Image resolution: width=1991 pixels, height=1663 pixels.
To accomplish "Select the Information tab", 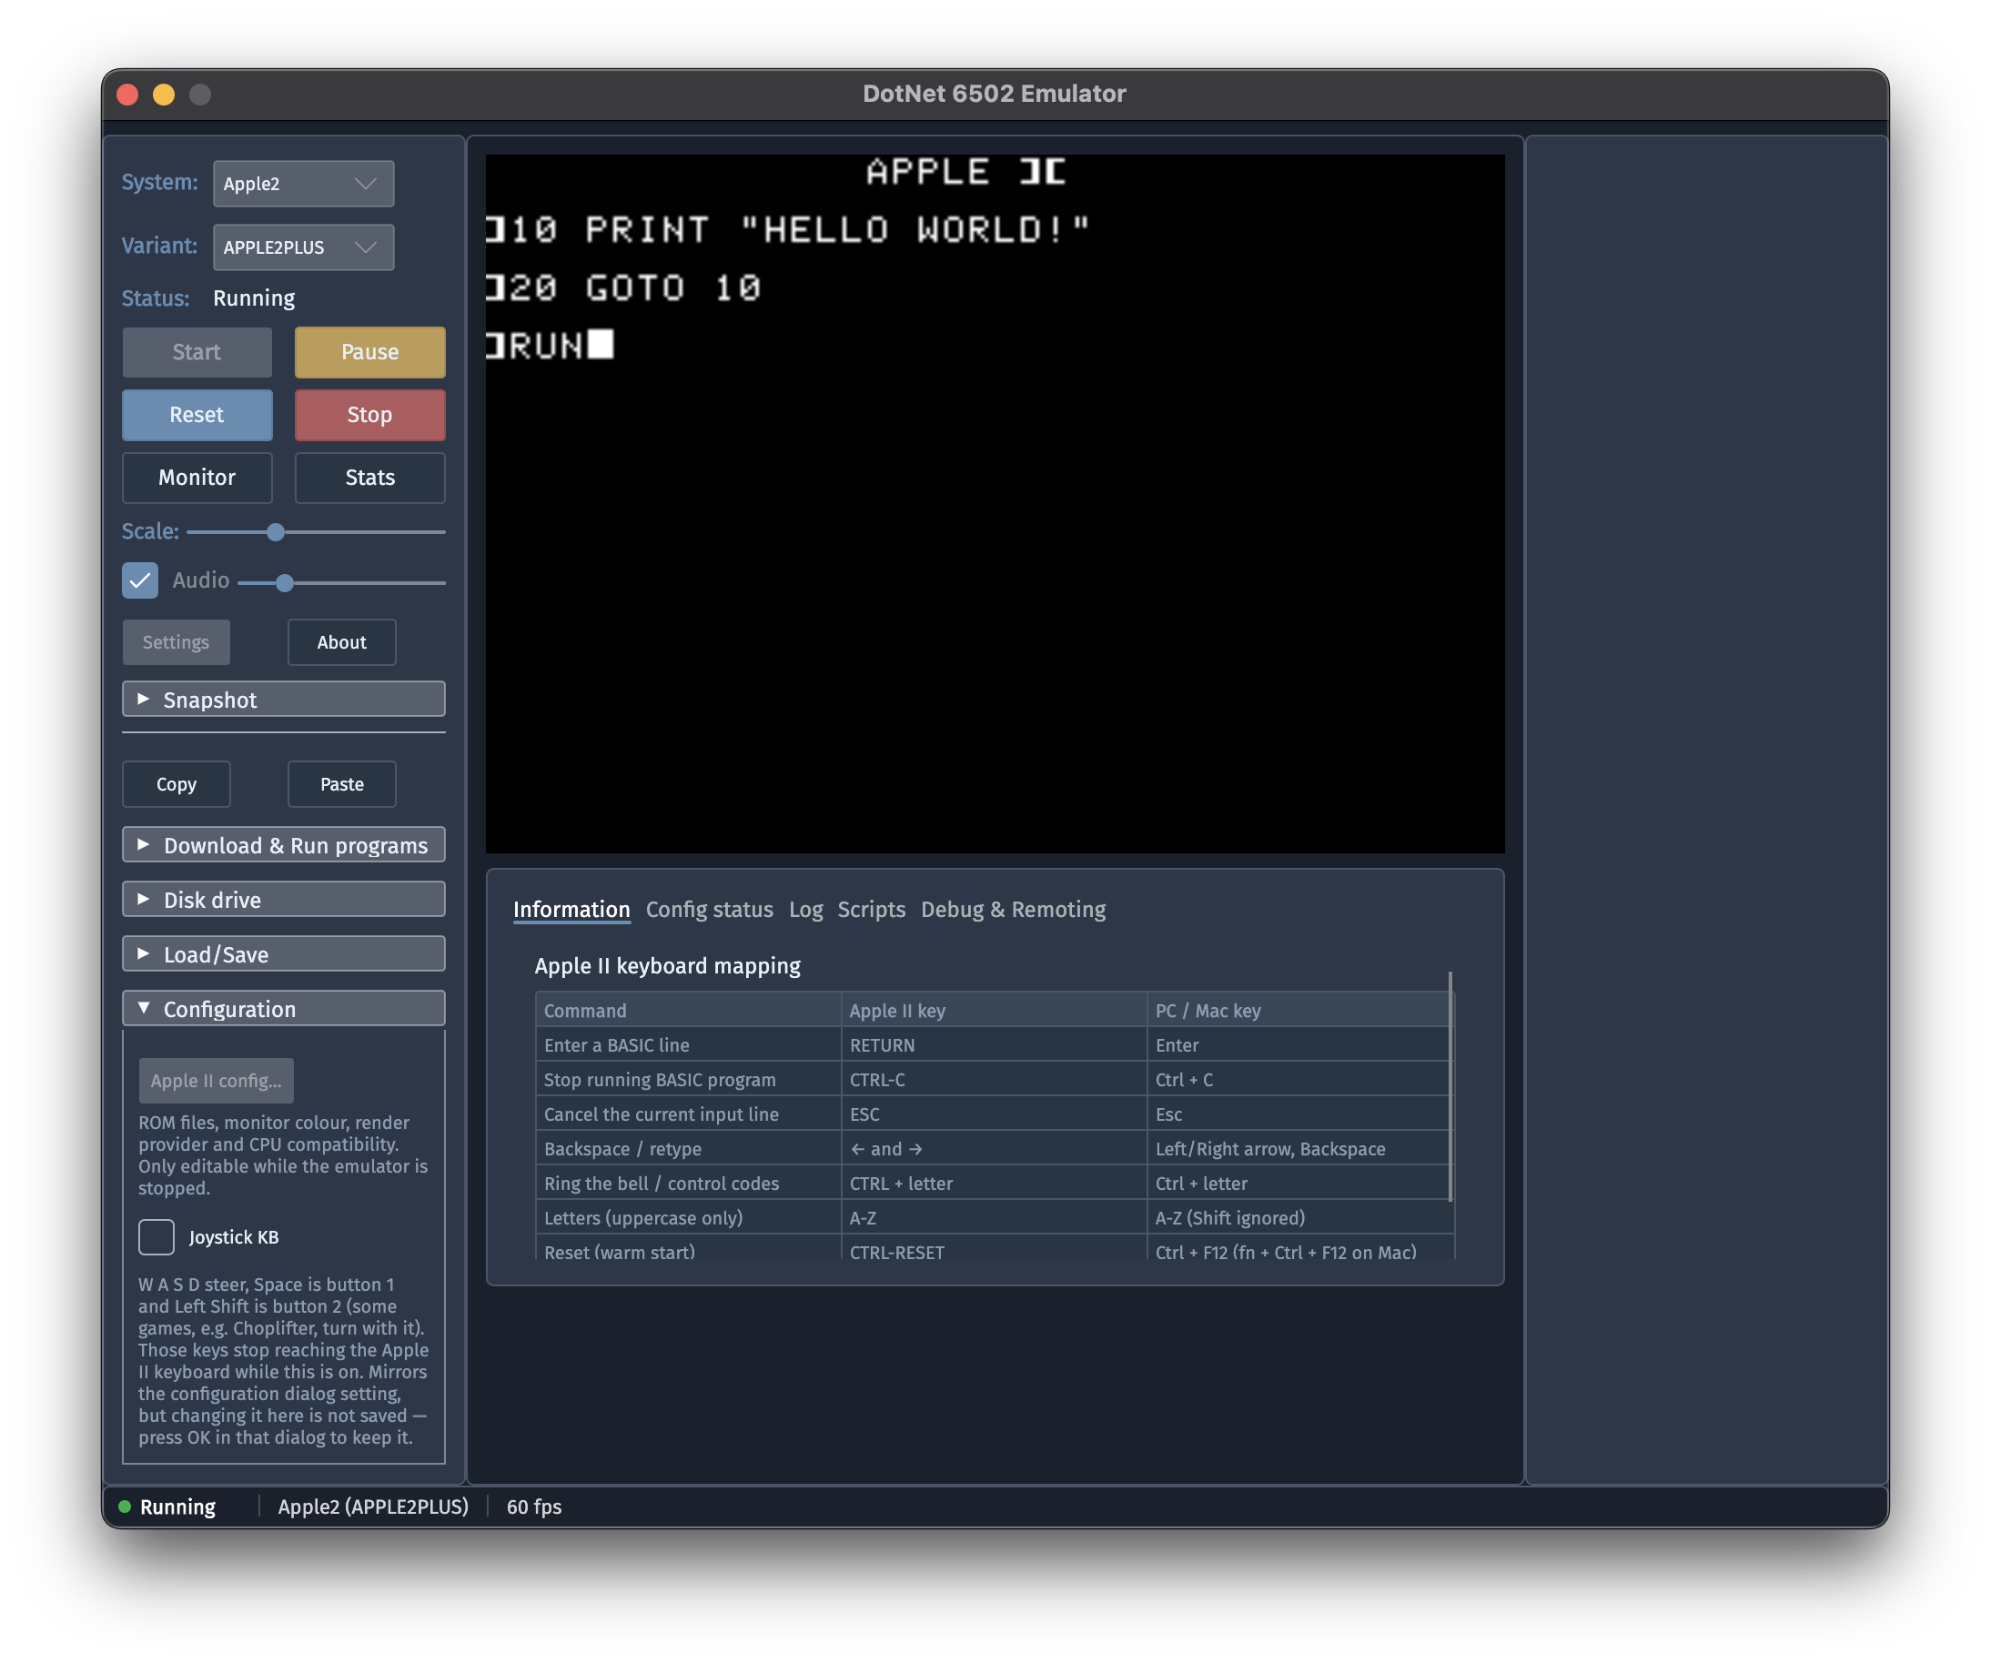I will click(x=571, y=909).
